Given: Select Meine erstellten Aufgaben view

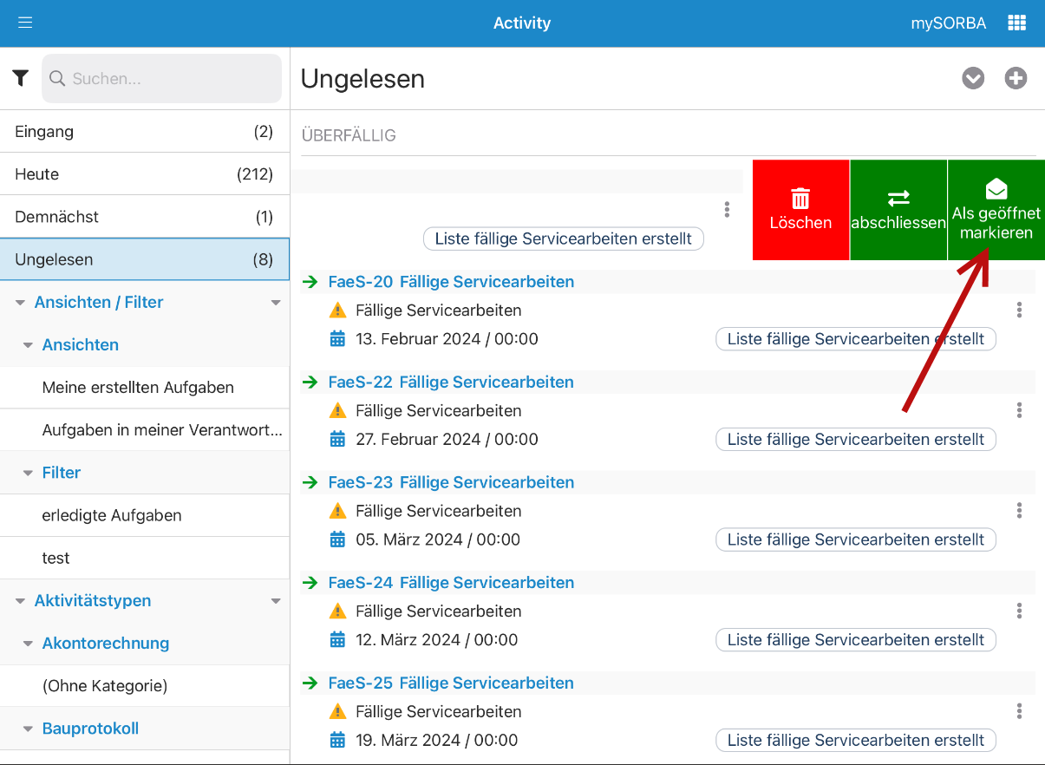Looking at the screenshot, I should click(x=145, y=388).
